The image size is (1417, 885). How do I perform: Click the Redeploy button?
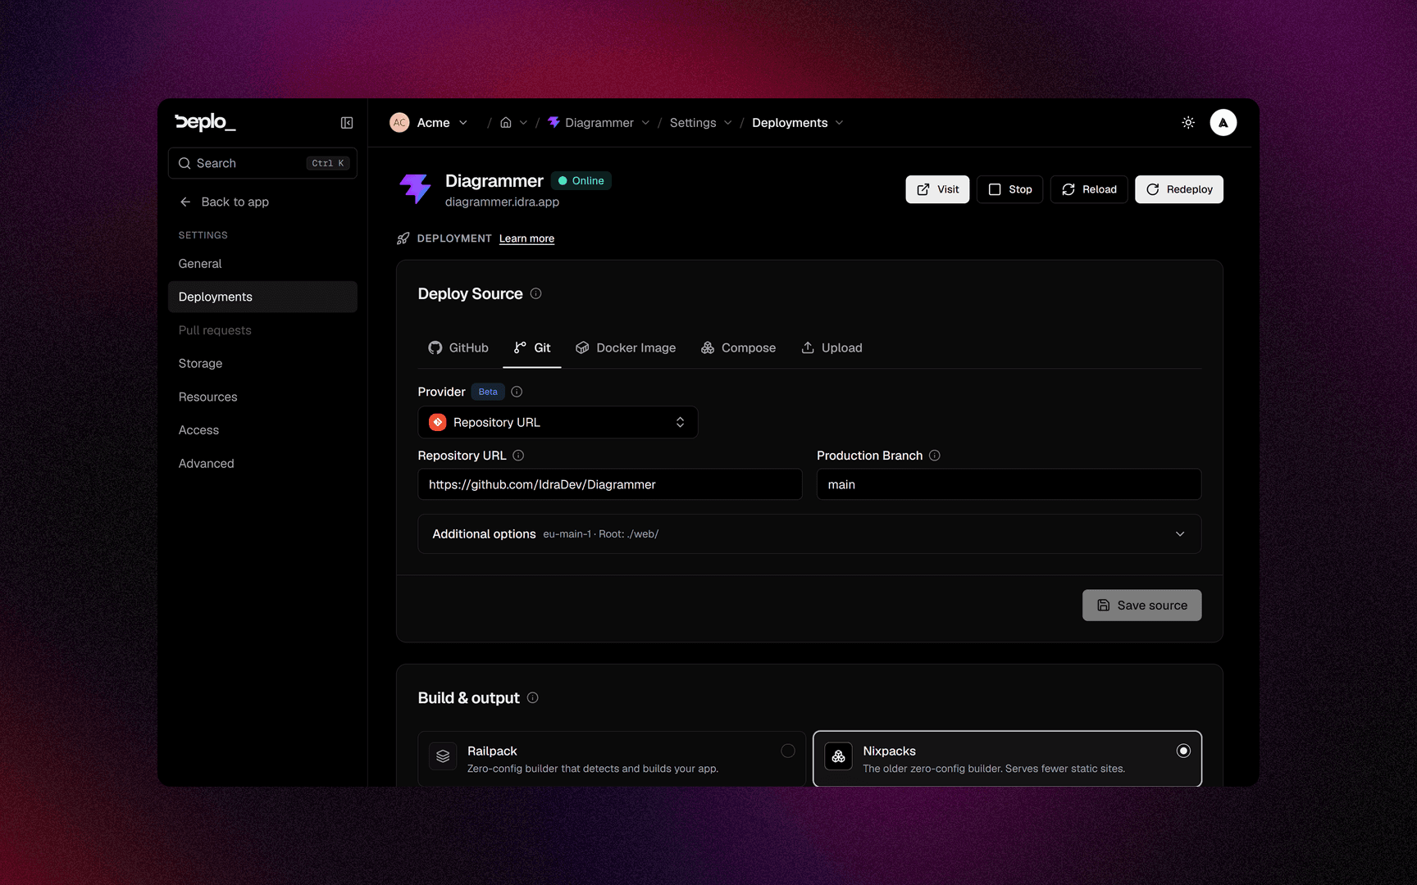point(1179,189)
